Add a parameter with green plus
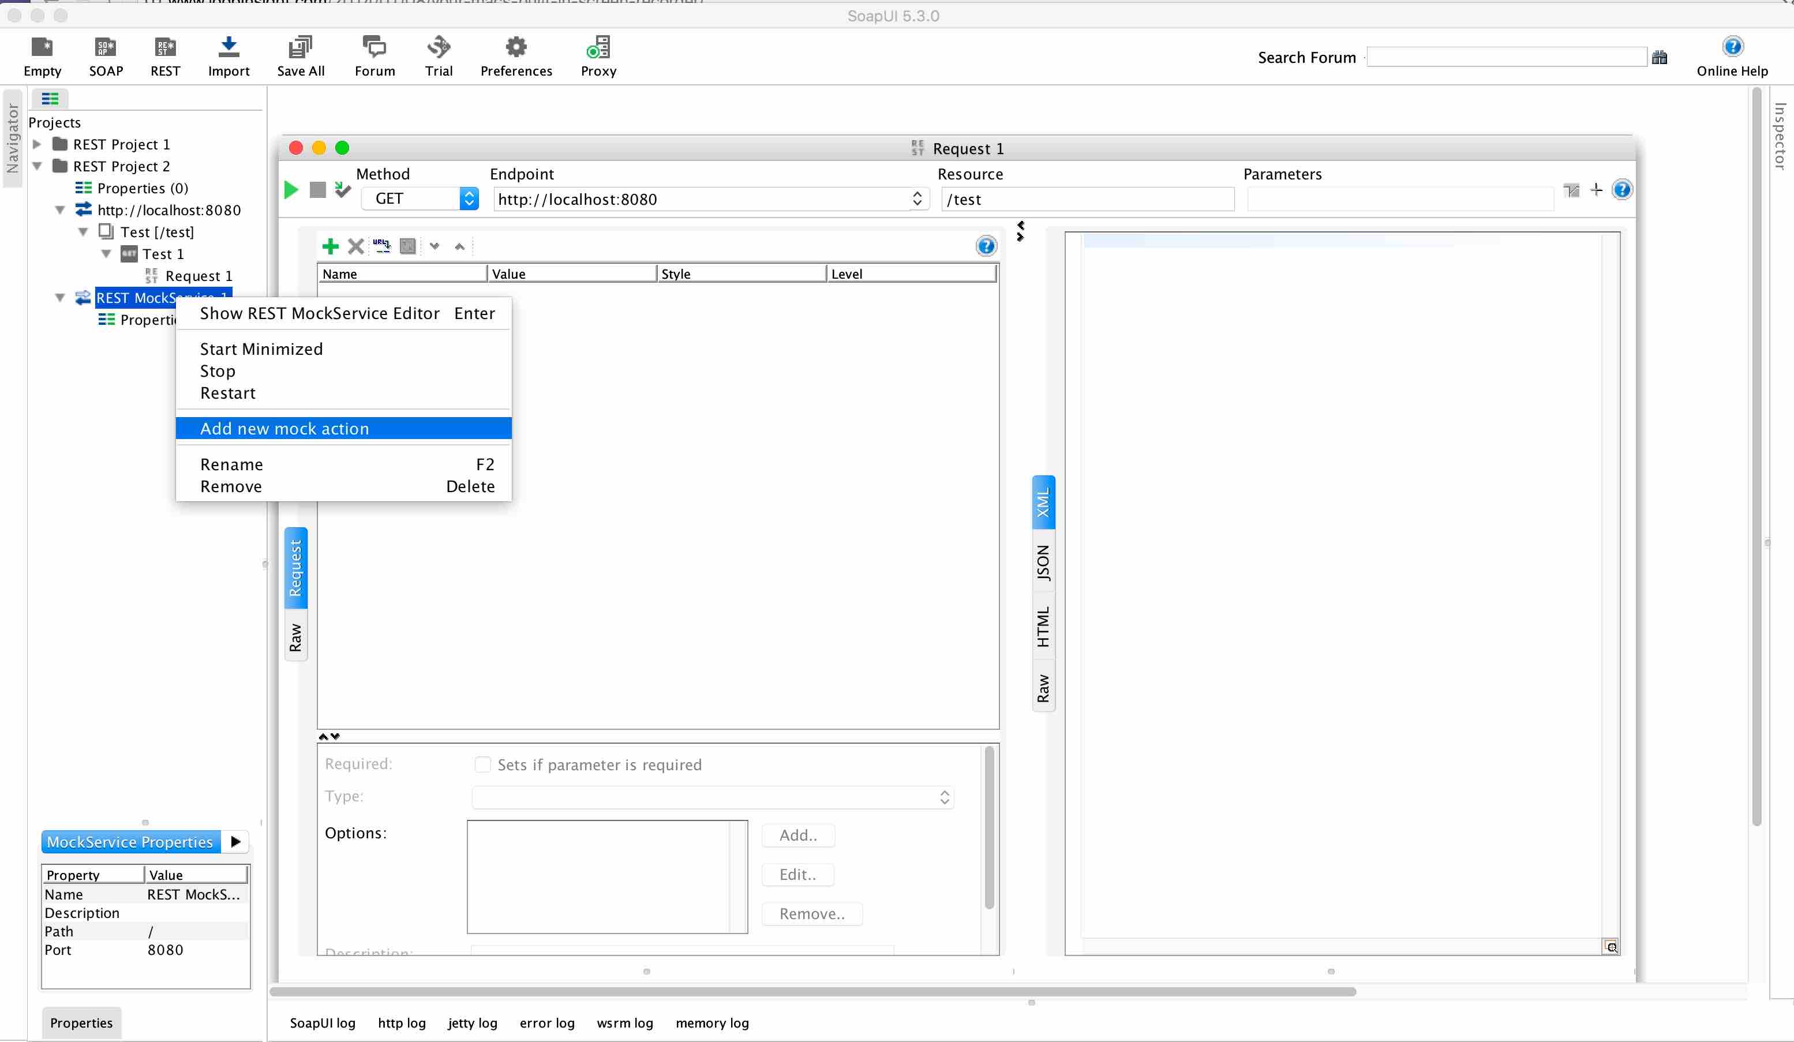 [330, 246]
